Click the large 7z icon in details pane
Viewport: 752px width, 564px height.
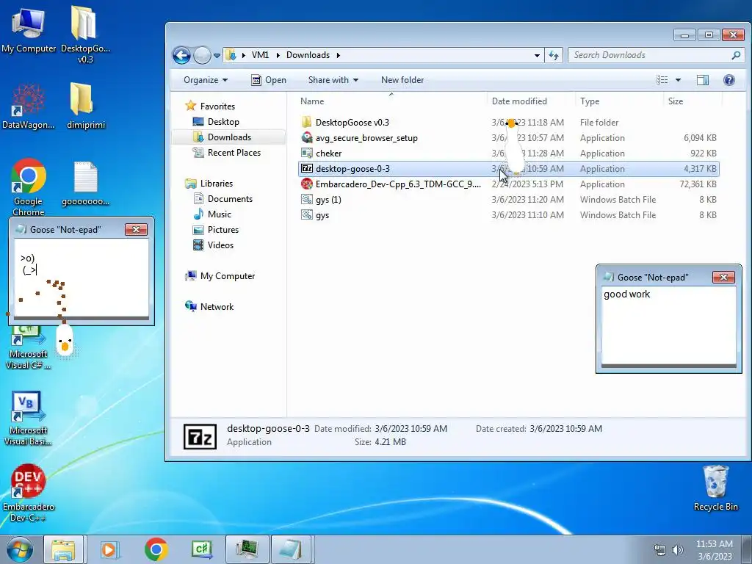[x=200, y=436]
